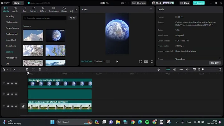
Task: Click the Join Pro button
Action: (168, 3)
